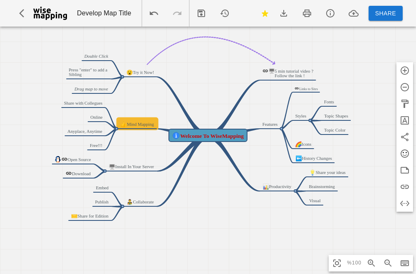The height and width of the screenshot is (274, 416).
Task: Open the emoji icon picker
Action: 405,154
